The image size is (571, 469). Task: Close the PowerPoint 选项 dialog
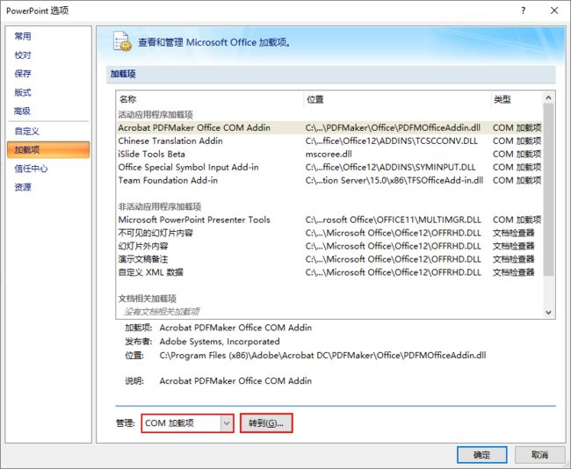pyautogui.click(x=554, y=11)
